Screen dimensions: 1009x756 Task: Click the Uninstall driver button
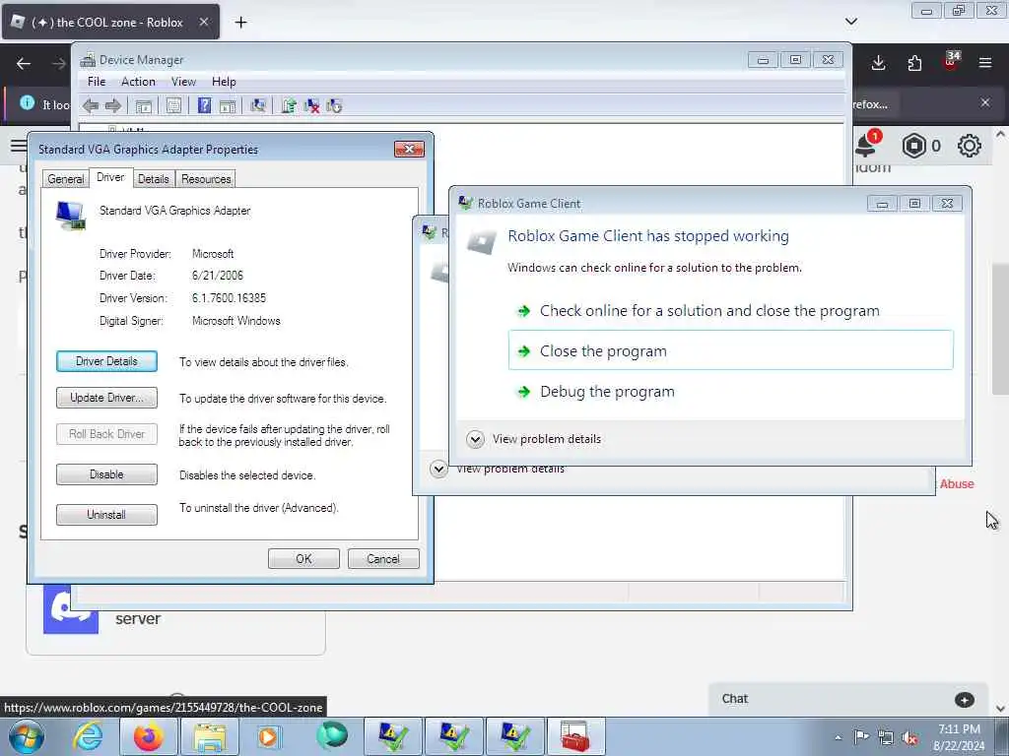coord(106,515)
